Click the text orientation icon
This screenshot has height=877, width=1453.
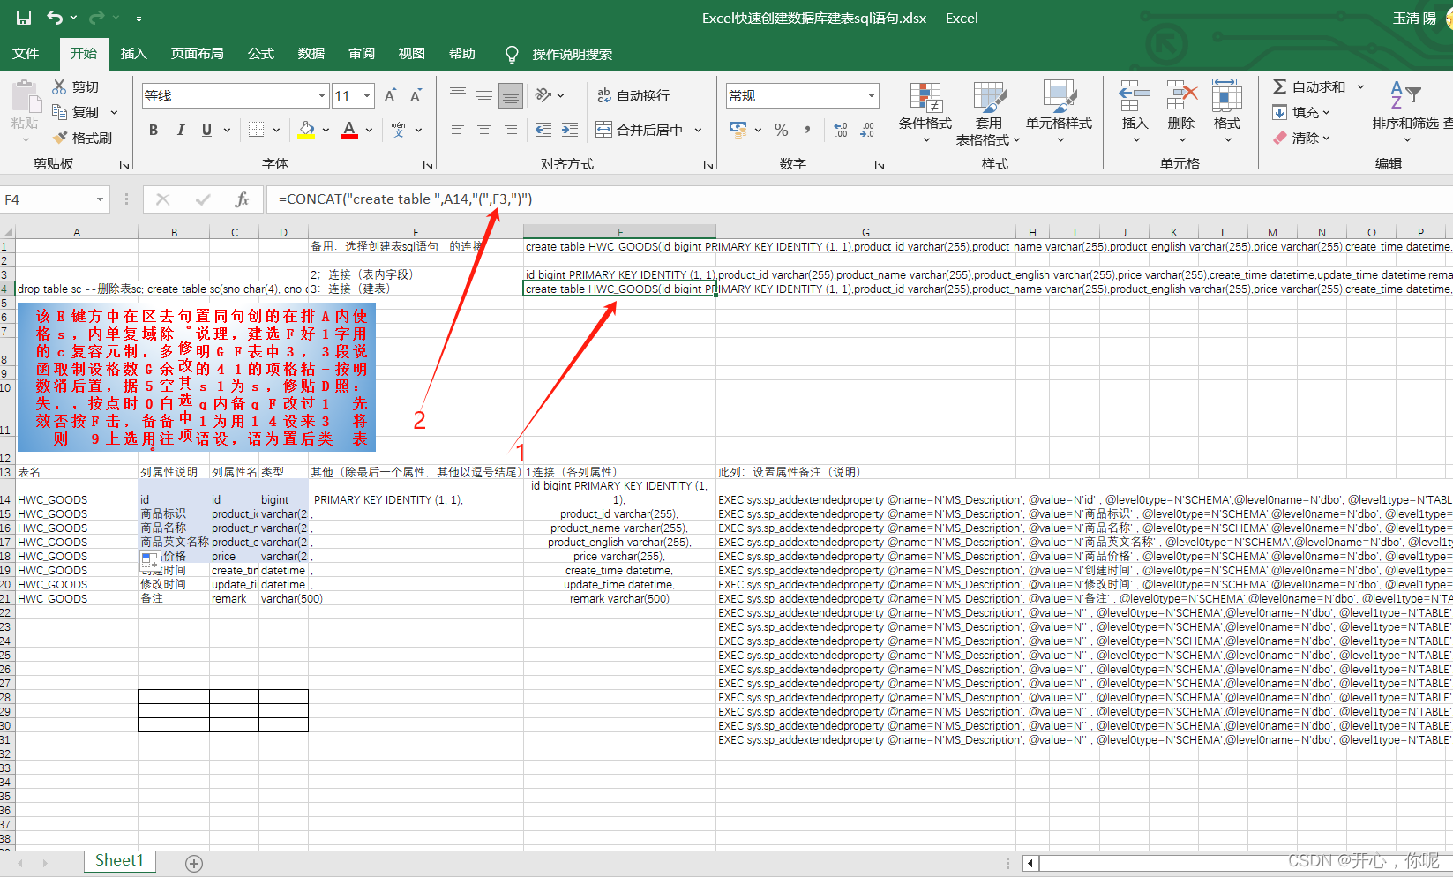point(543,95)
